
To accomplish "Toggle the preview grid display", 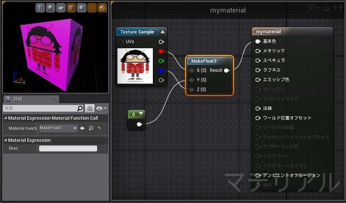I will click(x=92, y=8).
